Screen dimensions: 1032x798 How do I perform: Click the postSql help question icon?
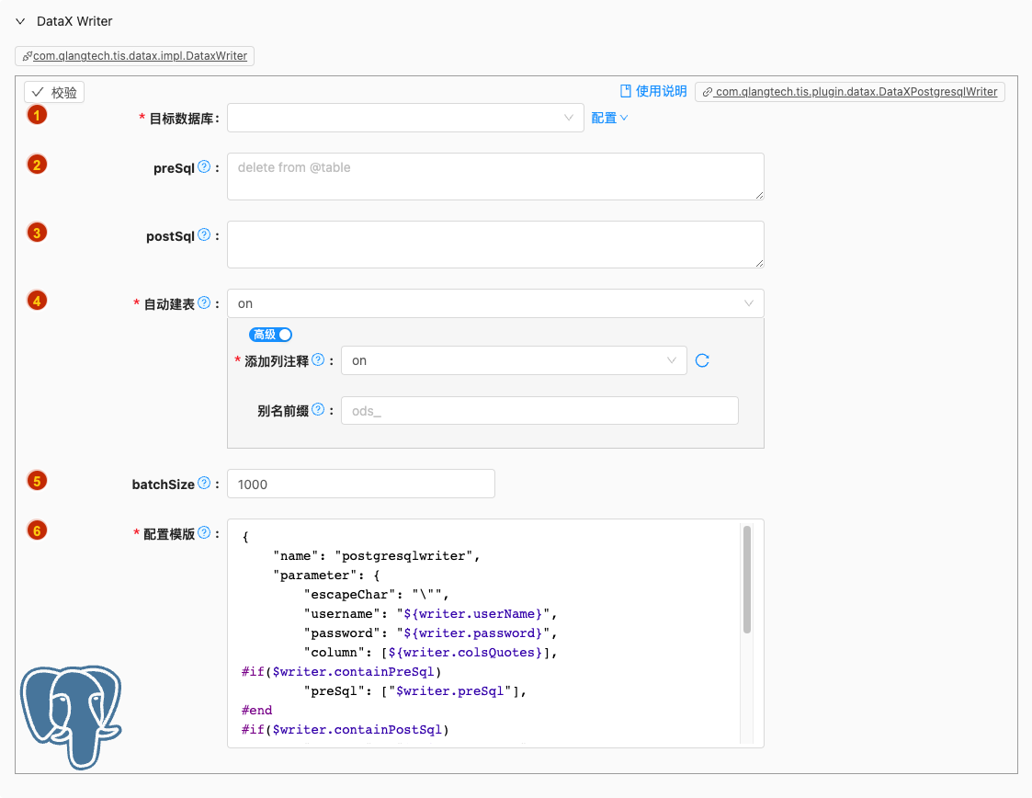pyautogui.click(x=204, y=235)
